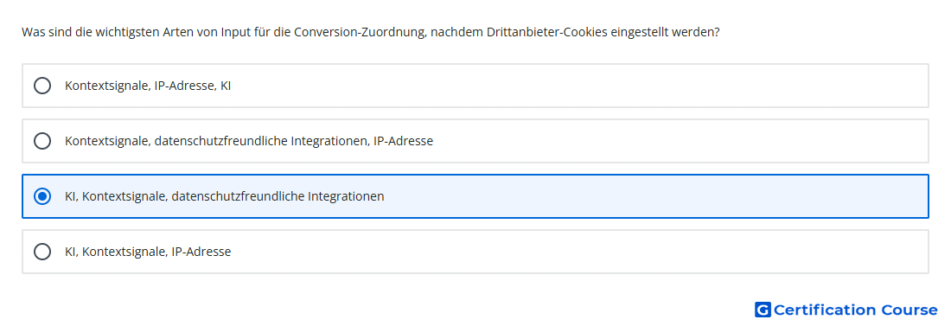
Task: Choose radio for 'Kontextsignale, datenschutzfreundliche Integrationen, IP-Adresse'
Action: pos(42,141)
